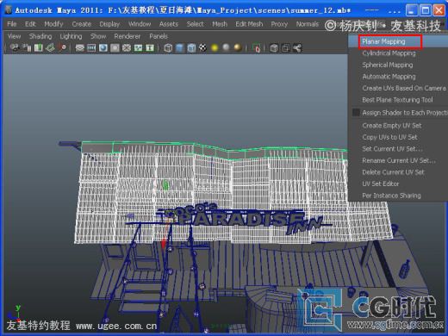Enable the resolution gate icon
This screenshot has height=336, width=448.
(x=103, y=48)
